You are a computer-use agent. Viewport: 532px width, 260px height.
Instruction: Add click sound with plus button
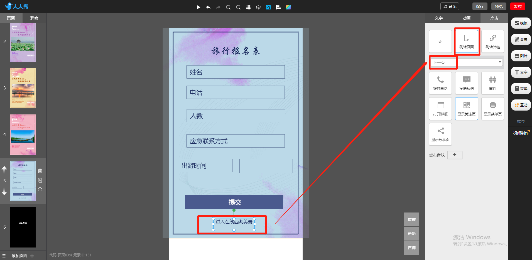click(x=455, y=155)
